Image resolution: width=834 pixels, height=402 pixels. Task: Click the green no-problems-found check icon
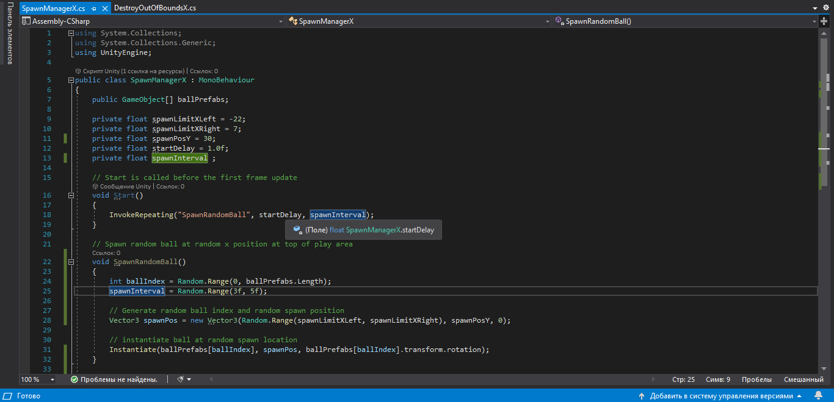coord(74,379)
